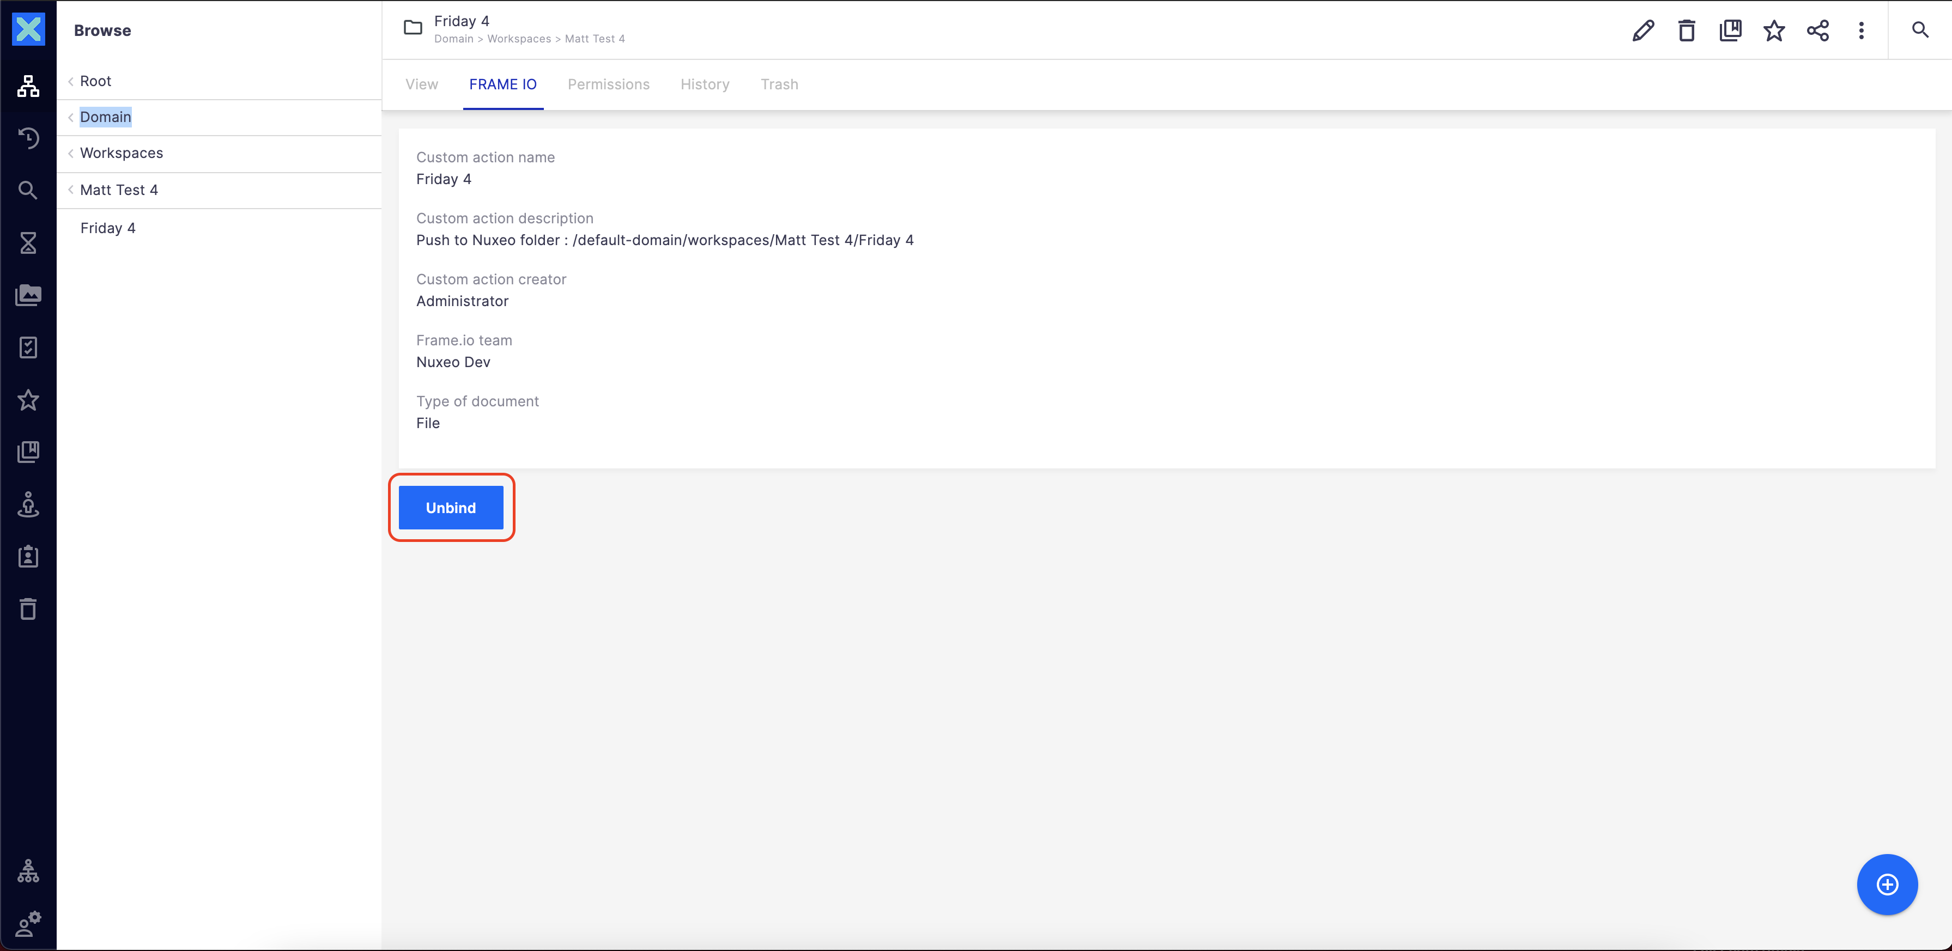1952x951 pixels.
Task: Open the Trash tab
Action: pos(779,84)
